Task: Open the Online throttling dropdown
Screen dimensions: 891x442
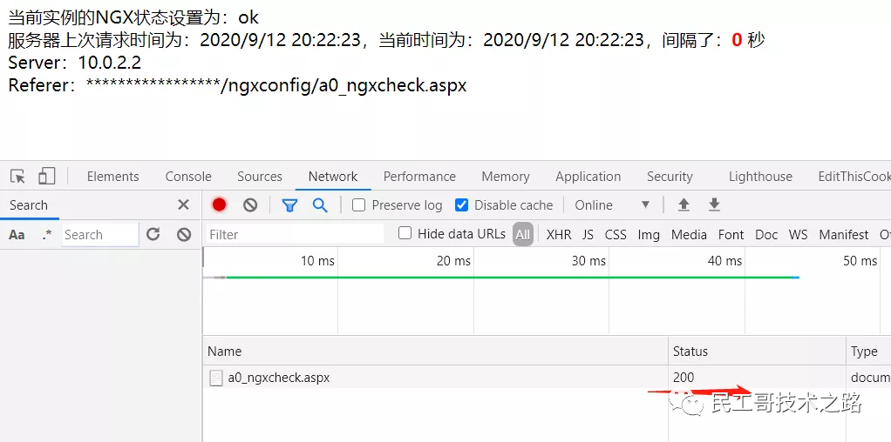Action: (613, 204)
